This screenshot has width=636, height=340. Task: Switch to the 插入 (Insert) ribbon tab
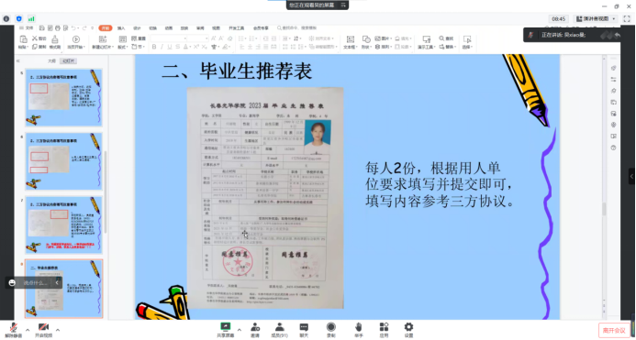click(x=121, y=28)
